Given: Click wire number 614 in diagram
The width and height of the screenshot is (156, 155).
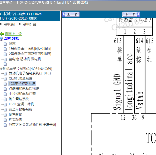Looking at the screenshot, I should click(x=139, y=41).
